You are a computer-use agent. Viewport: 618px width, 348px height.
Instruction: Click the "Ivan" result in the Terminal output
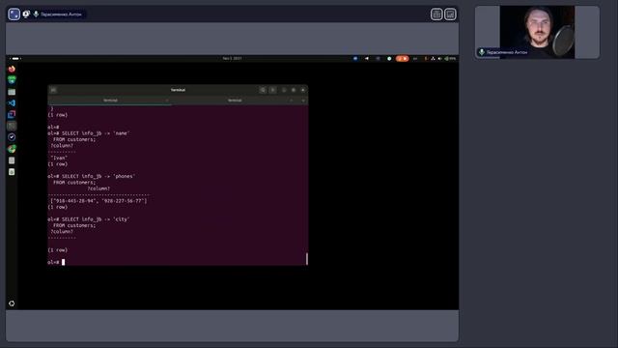(59, 158)
